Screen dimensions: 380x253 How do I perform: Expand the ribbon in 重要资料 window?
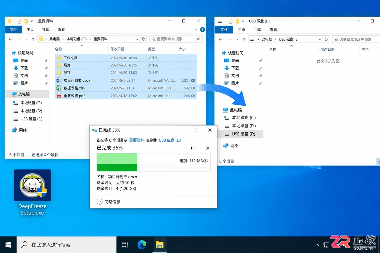(x=196, y=30)
